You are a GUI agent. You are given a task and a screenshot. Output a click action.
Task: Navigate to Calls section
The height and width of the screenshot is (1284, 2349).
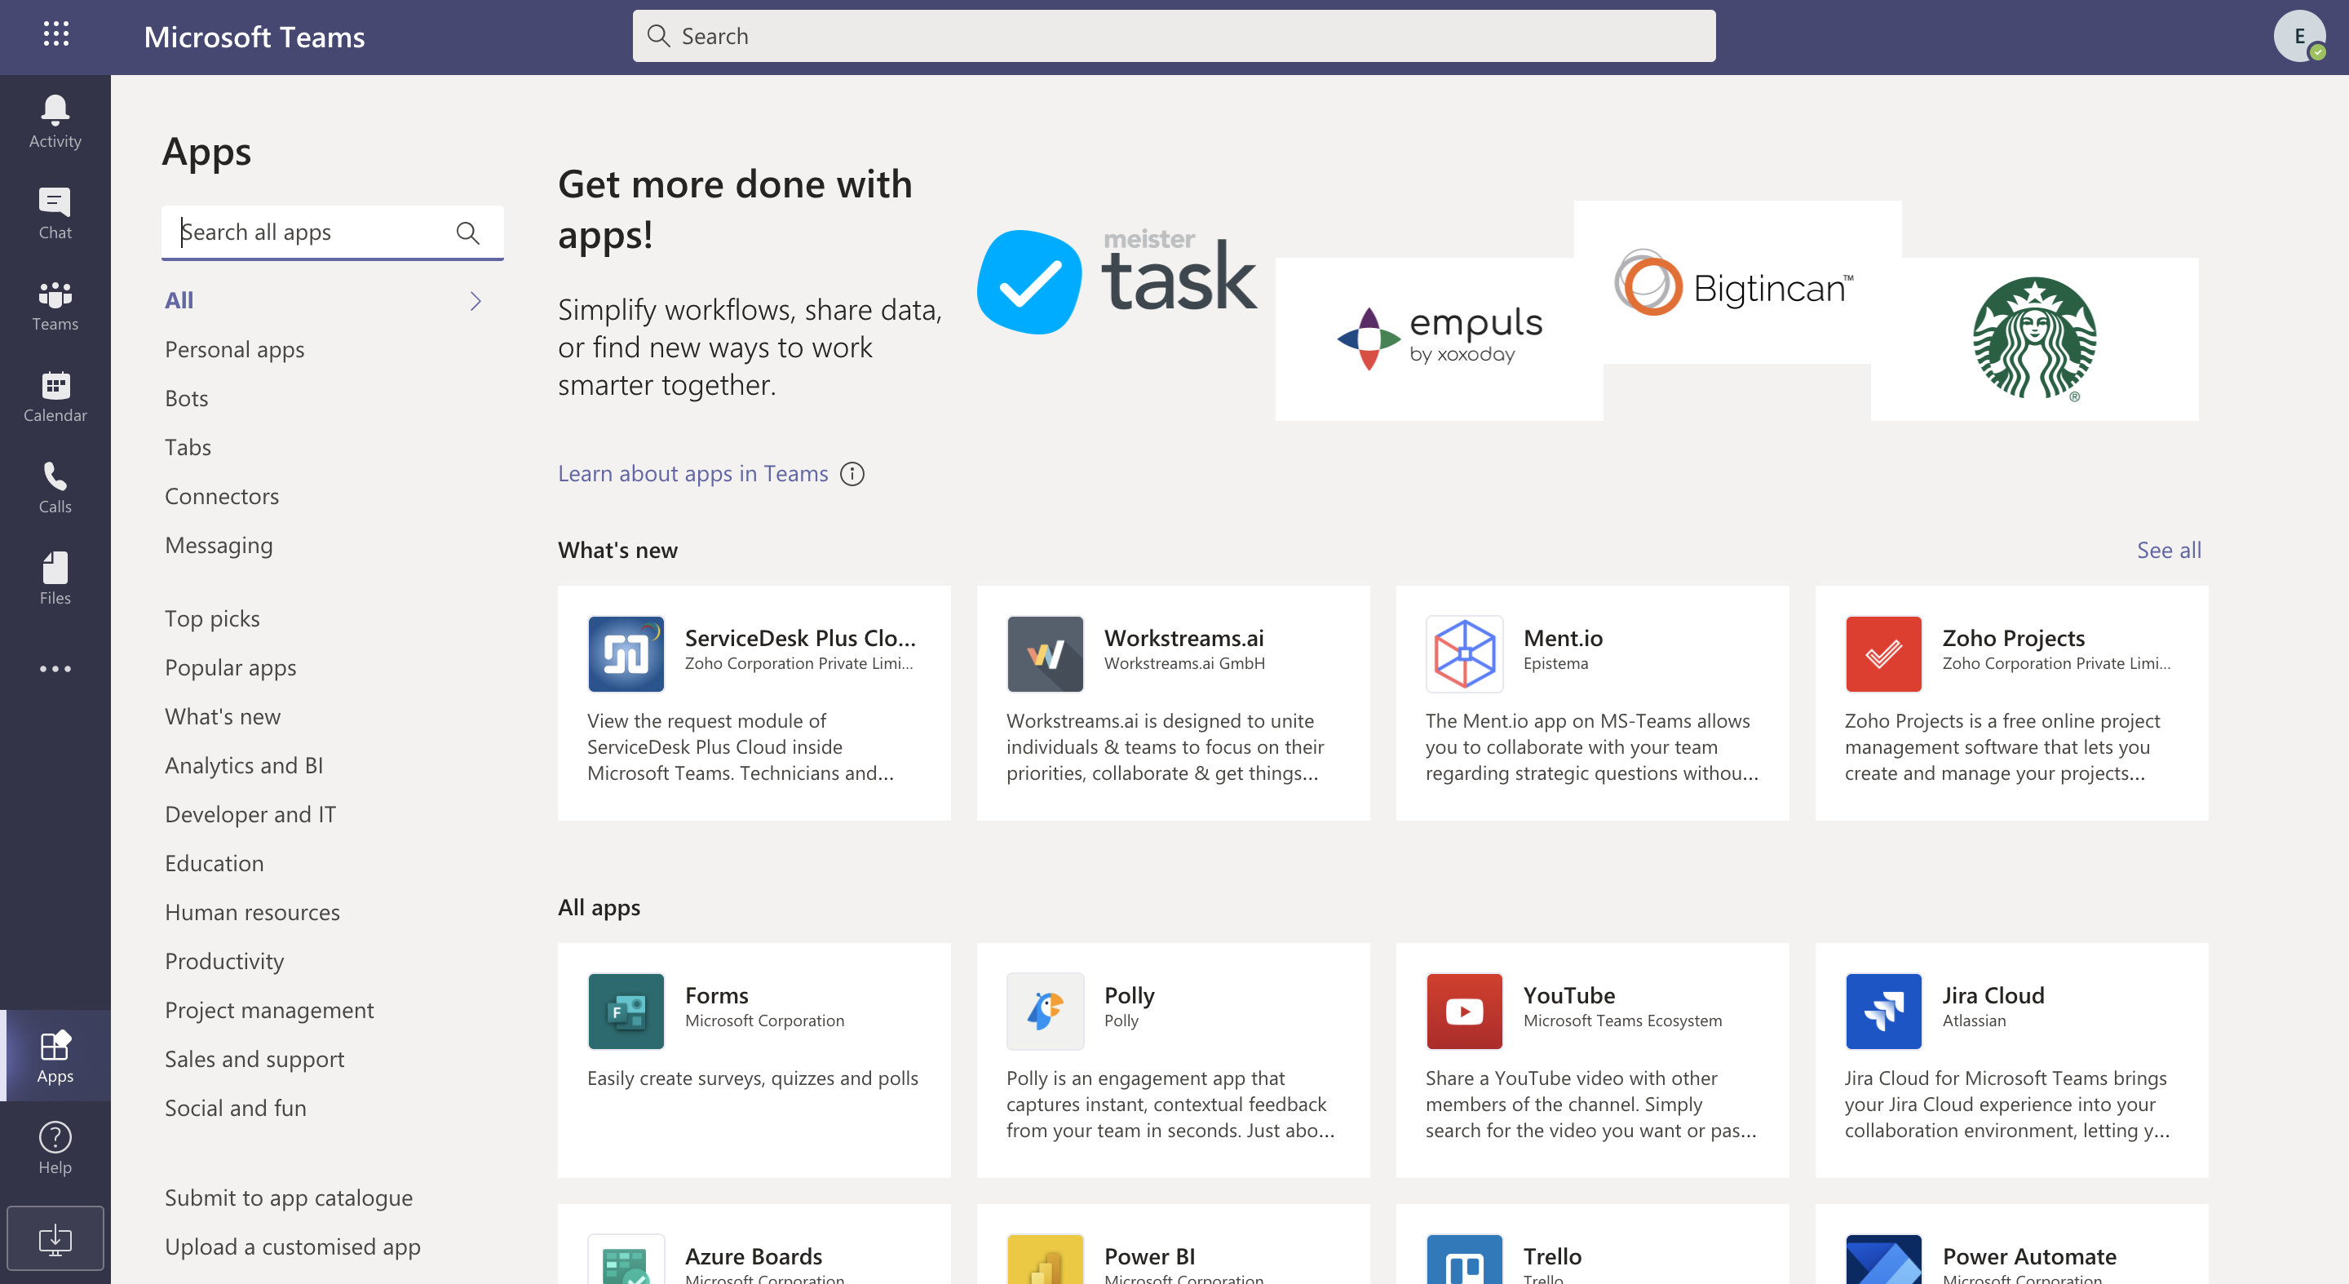pos(55,487)
